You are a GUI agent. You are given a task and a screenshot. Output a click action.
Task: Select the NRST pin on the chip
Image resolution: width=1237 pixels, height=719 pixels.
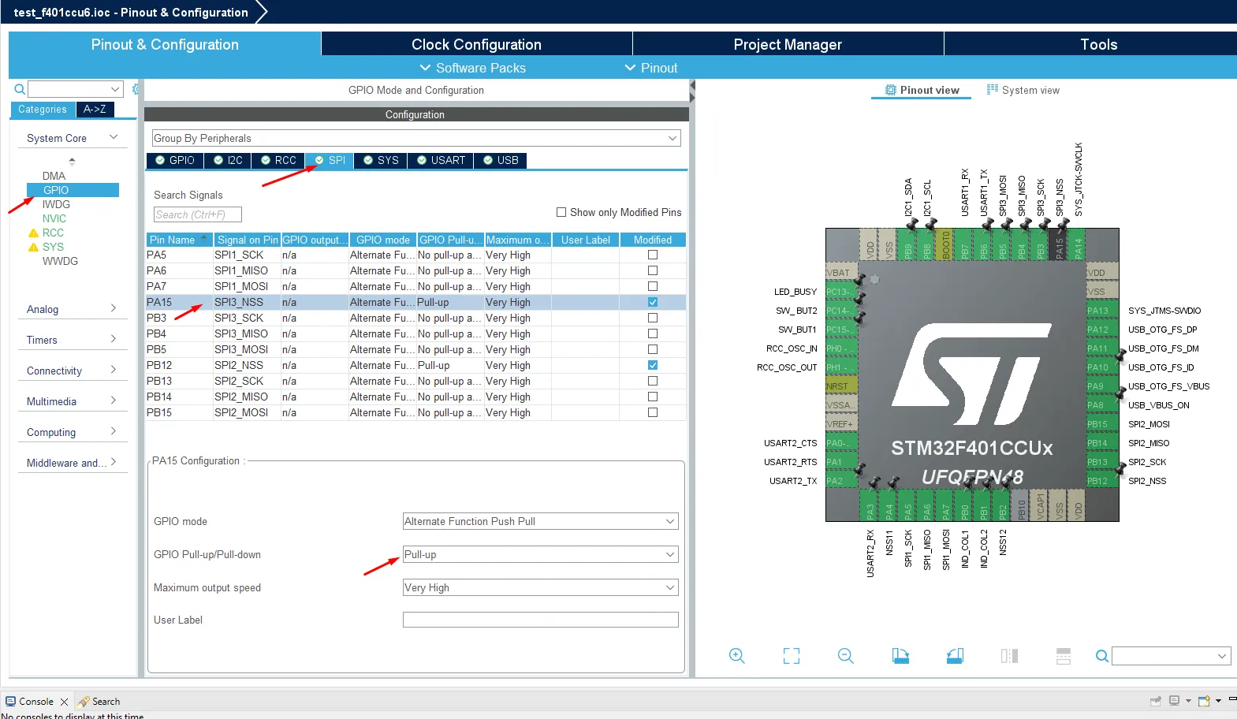pyautogui.click(x=841, y=386)
